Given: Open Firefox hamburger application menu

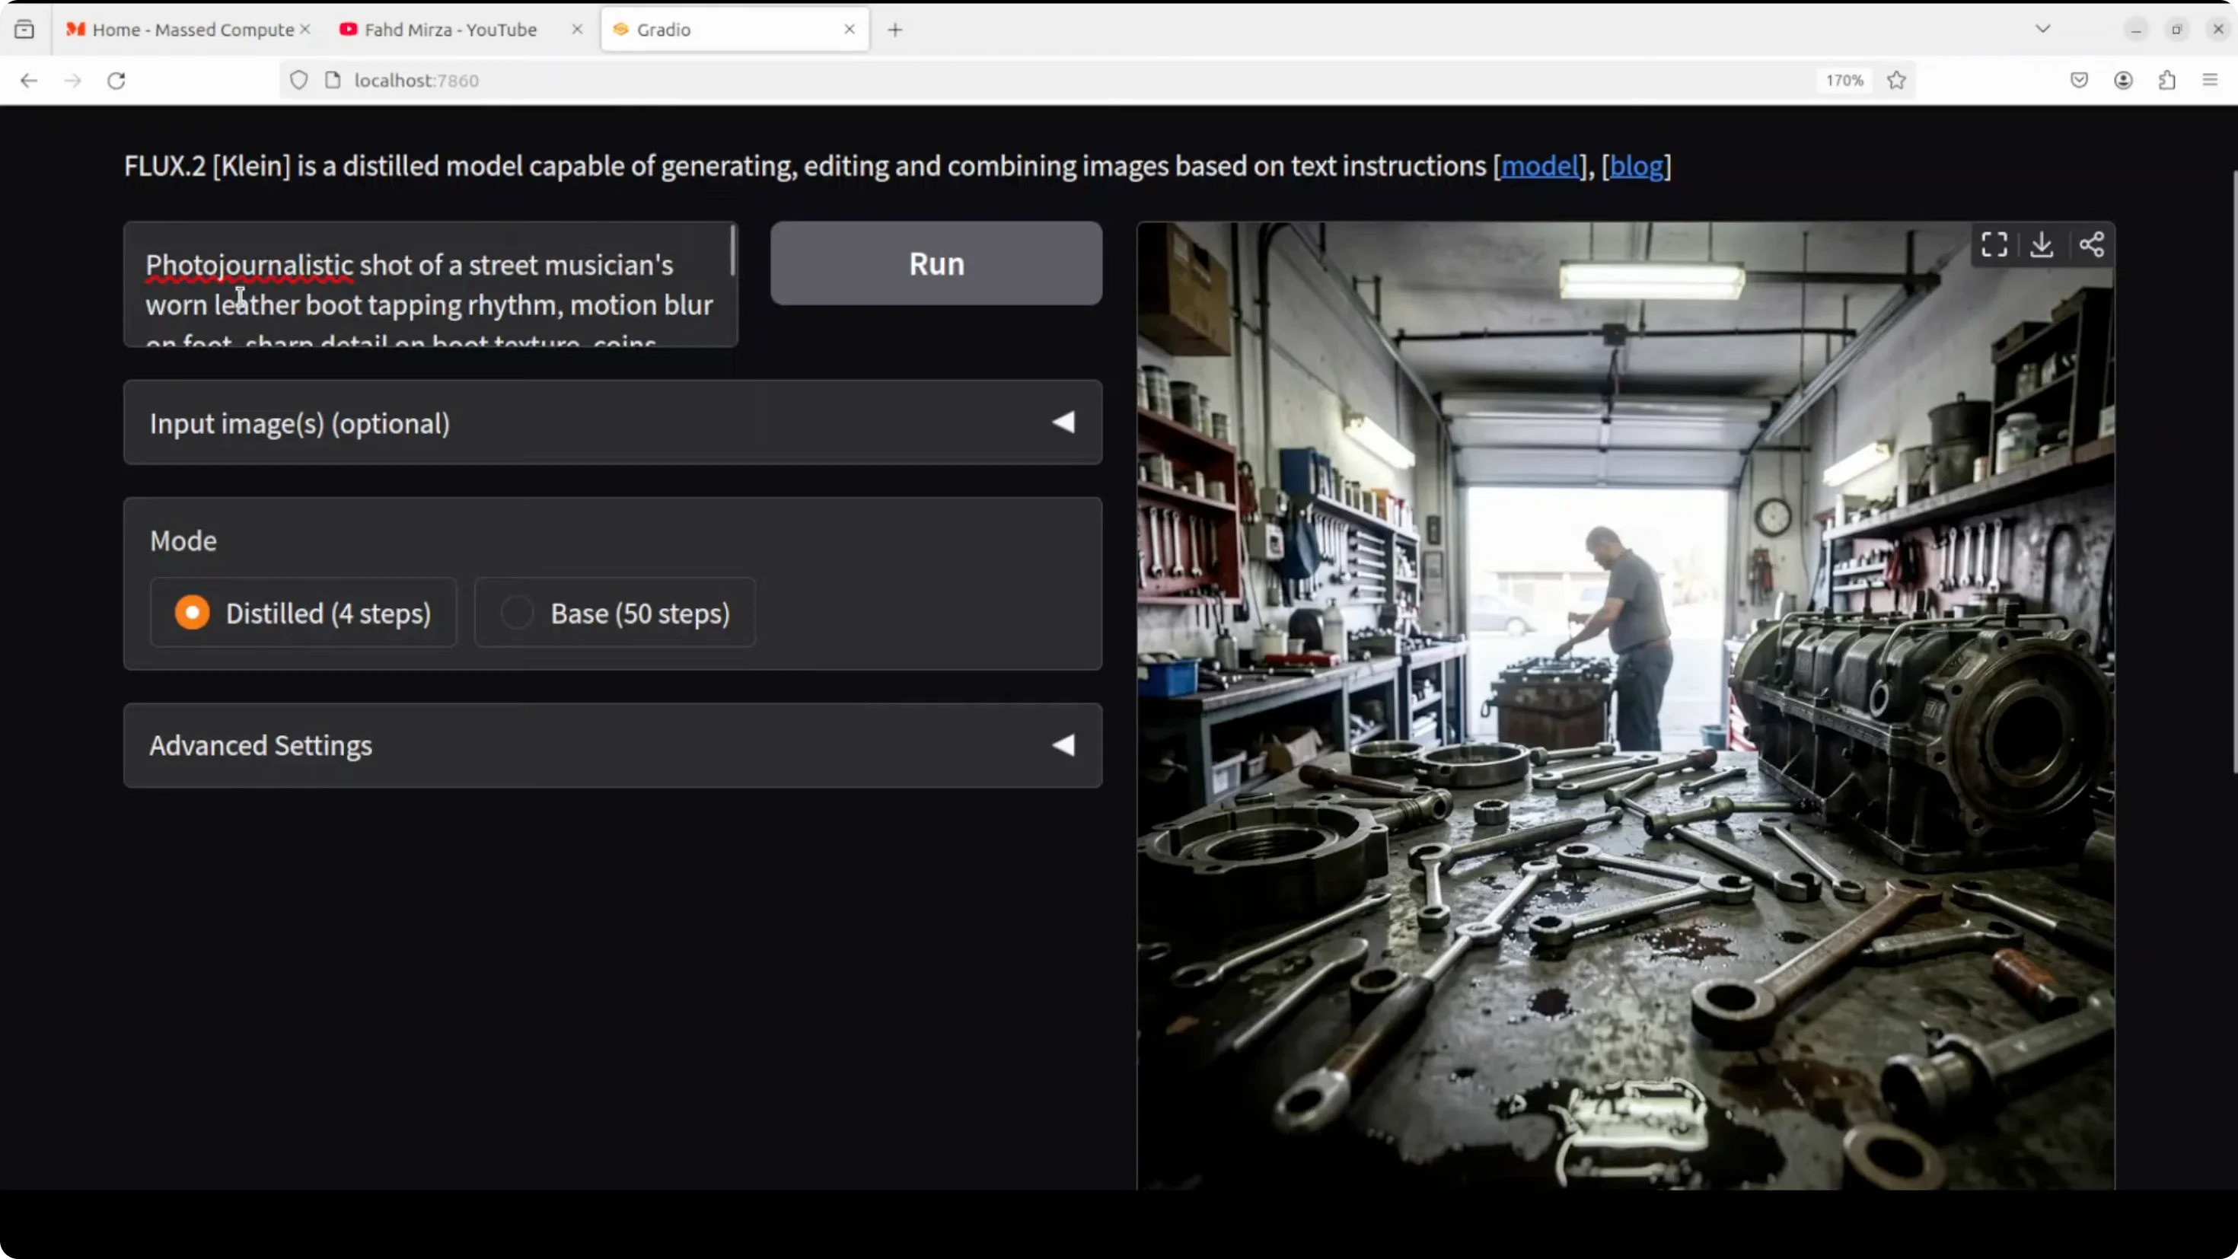Looking at the screenshot, I should click(x=2210, y=80).
